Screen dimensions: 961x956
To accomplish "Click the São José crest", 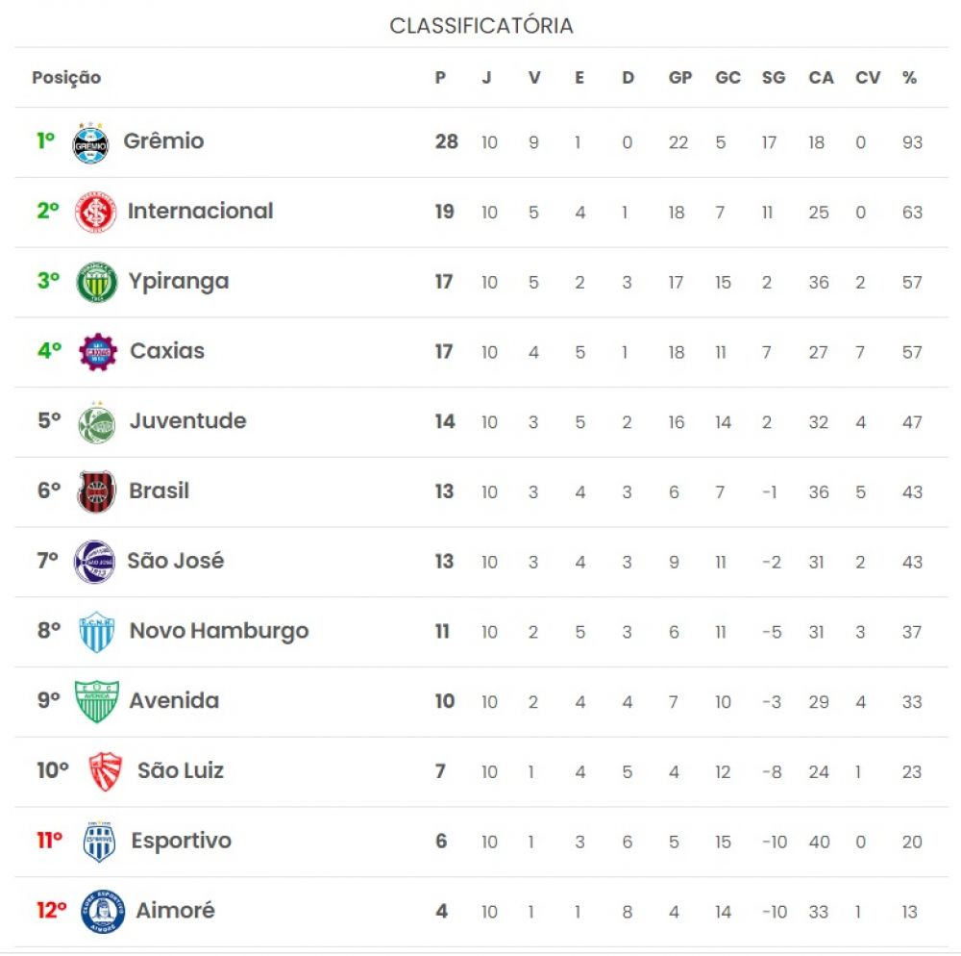I will 94,562.
